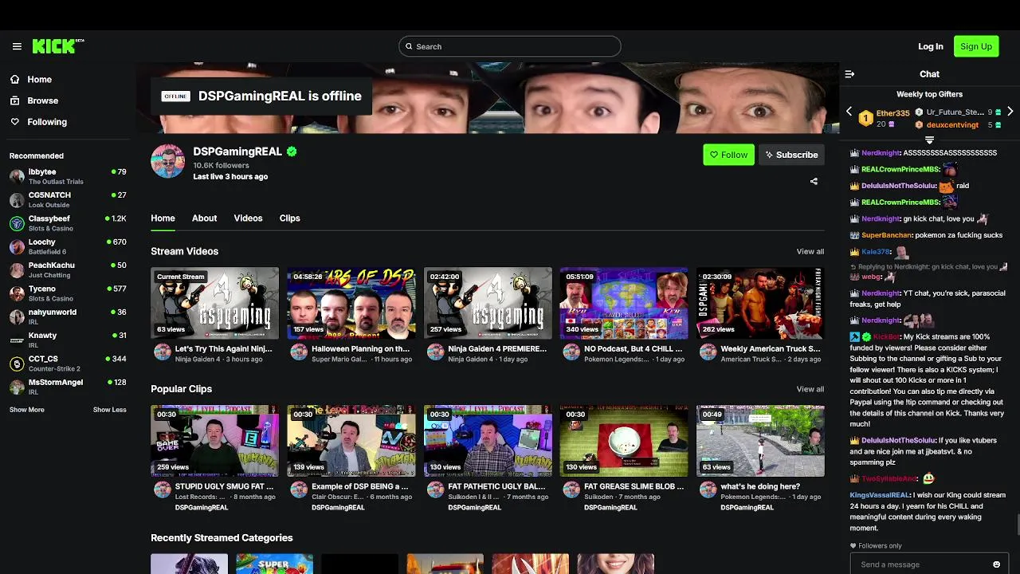1020x574 pixels.
Task: Click the Sign Up button
Action: 976,46
